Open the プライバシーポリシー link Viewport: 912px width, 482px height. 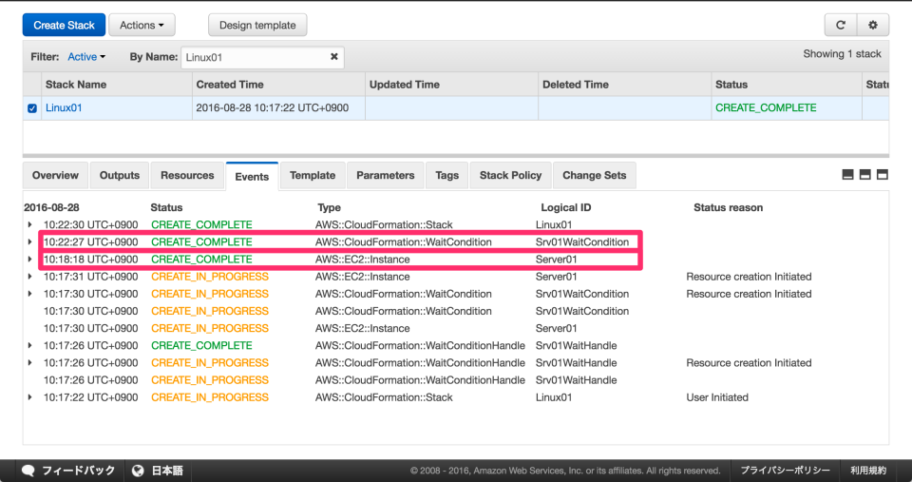point(786,471)
